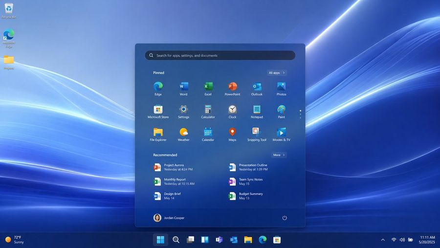The height and width of the screenshot is (248, 440).
Task: Open Project Aurora recommended file
Action: coord(174,167)
